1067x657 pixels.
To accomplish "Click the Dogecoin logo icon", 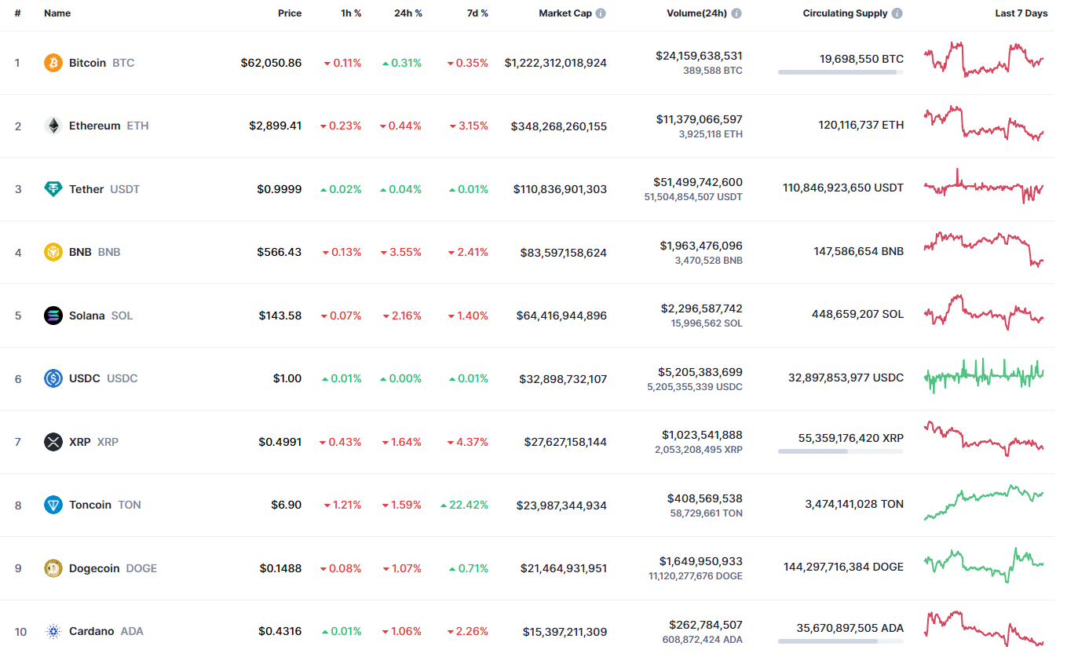I will tap(53, 568).
